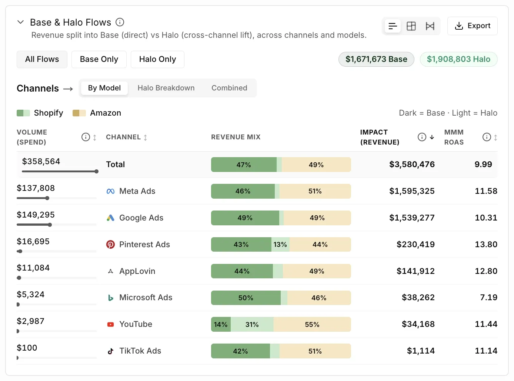Screen dimensions: 514x381
Task: Click the Microsoft Ads logo icon
Action: [110, 298]
